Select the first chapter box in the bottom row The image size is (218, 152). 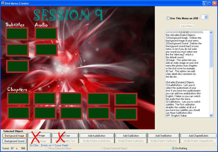[19, 113]
